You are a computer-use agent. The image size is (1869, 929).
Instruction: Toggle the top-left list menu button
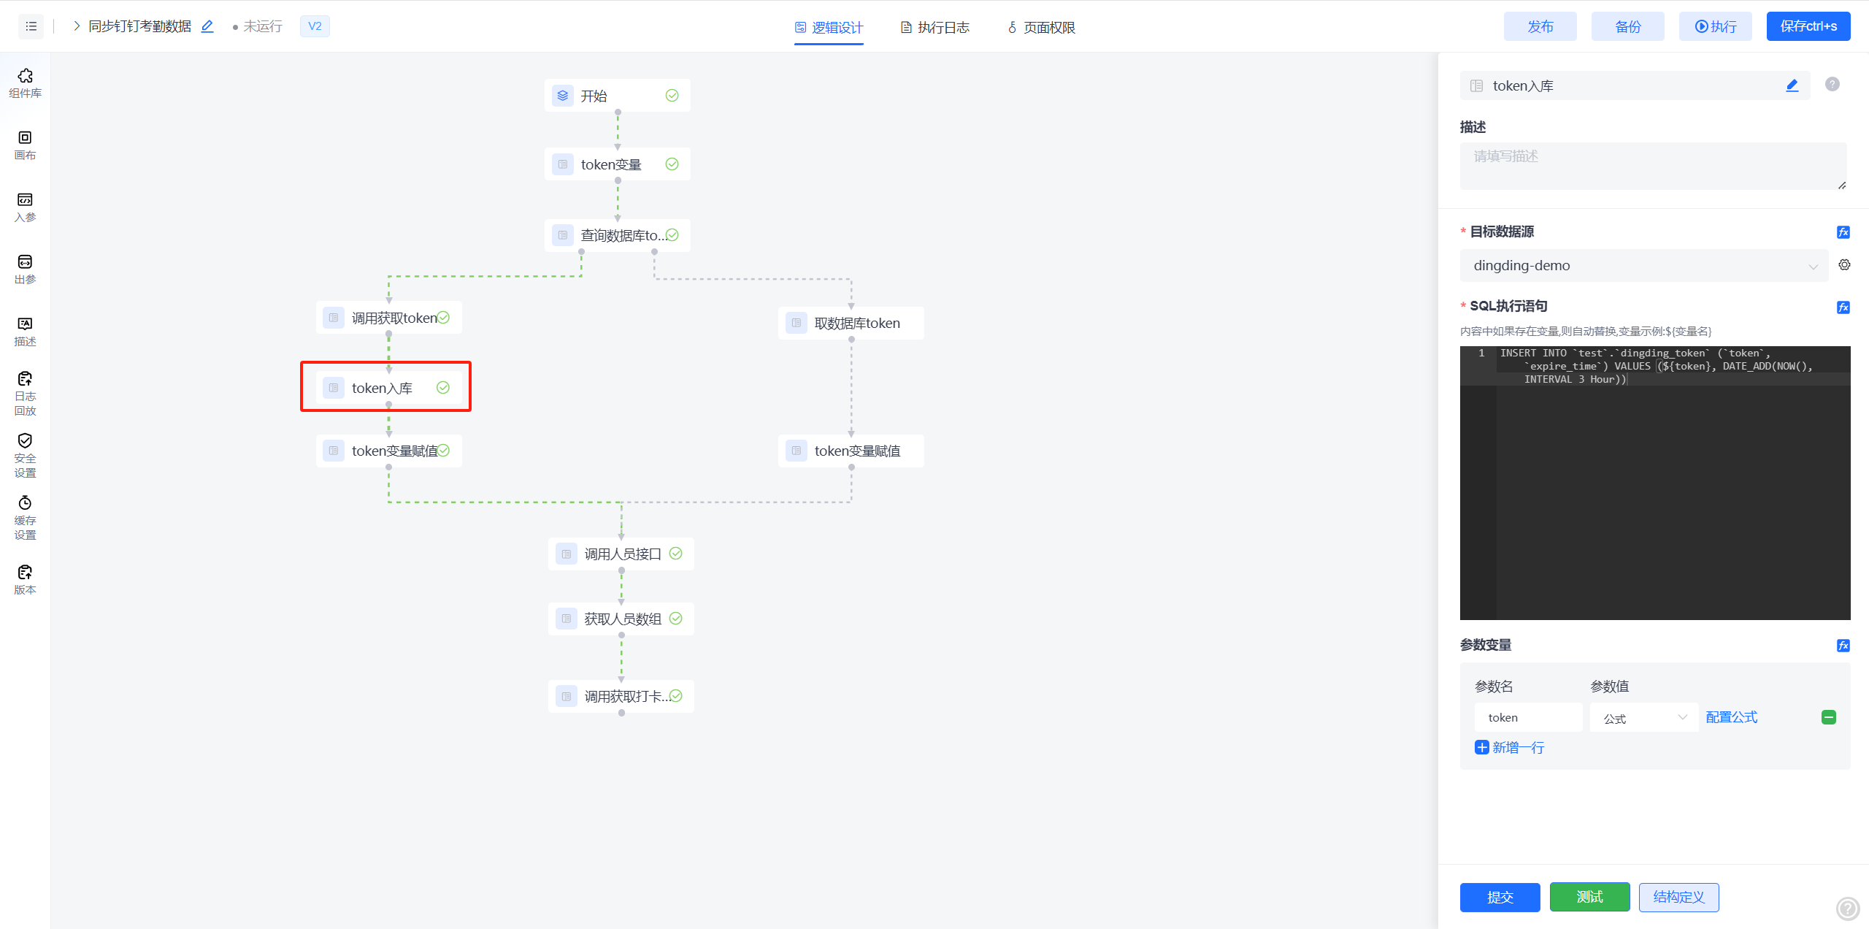tap(31, 26)
